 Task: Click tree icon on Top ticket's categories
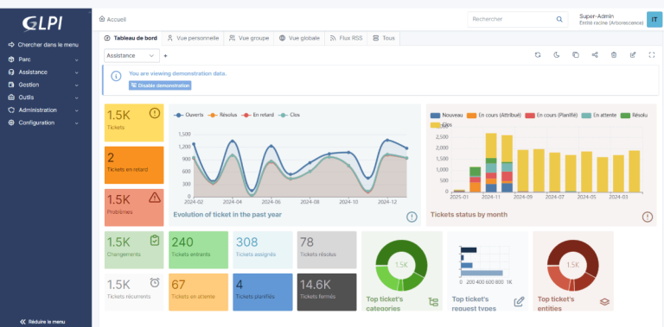[433, 302]
